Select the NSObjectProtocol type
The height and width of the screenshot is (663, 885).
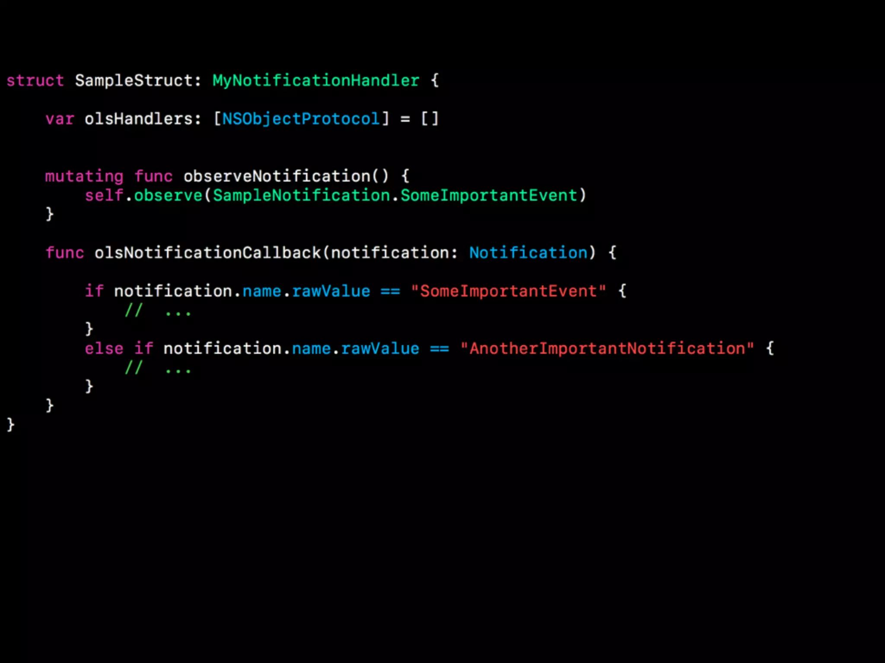(x=301, y=120)
